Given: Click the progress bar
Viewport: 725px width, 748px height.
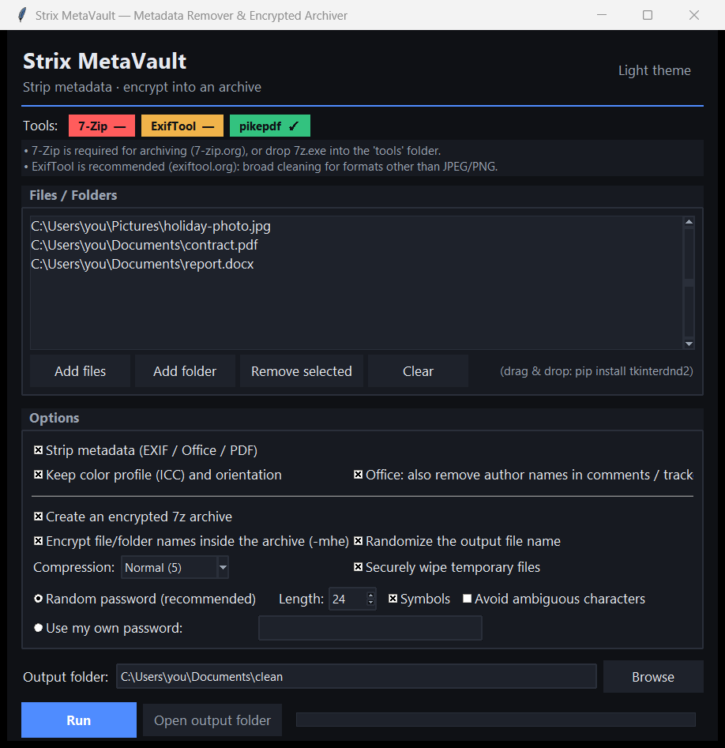Looking at the screenshot, I should (x=496, y=720).
